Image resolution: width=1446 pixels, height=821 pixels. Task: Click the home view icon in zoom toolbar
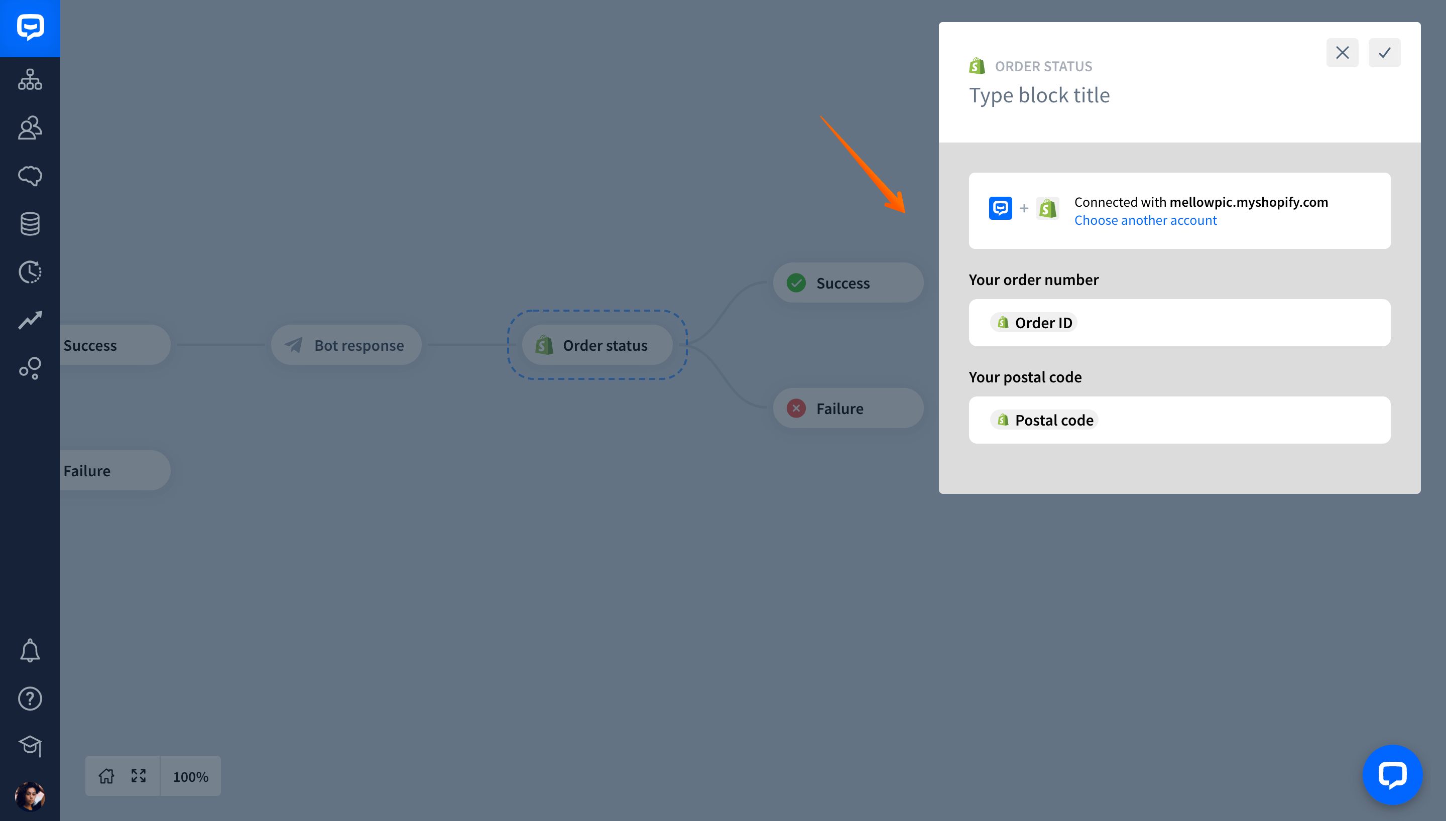click(x=106, y=776)
